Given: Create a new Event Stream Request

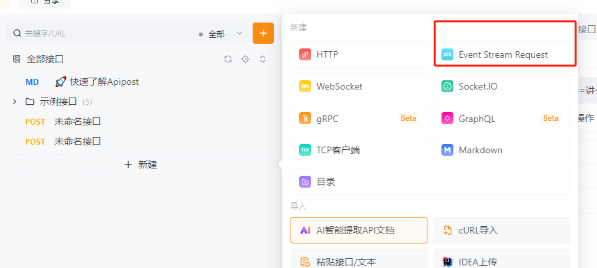Looking at the screenshot, I should tap(501, 54).
